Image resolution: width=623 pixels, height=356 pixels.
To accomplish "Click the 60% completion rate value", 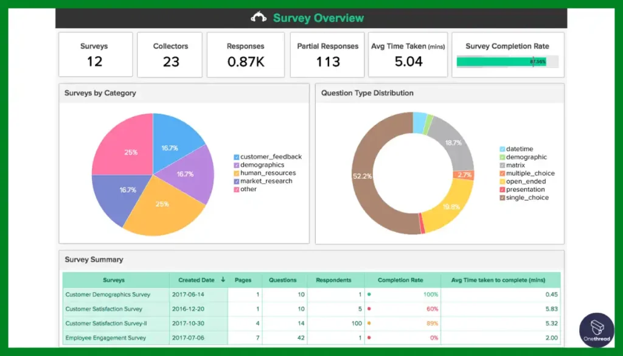I will point(433,309).
